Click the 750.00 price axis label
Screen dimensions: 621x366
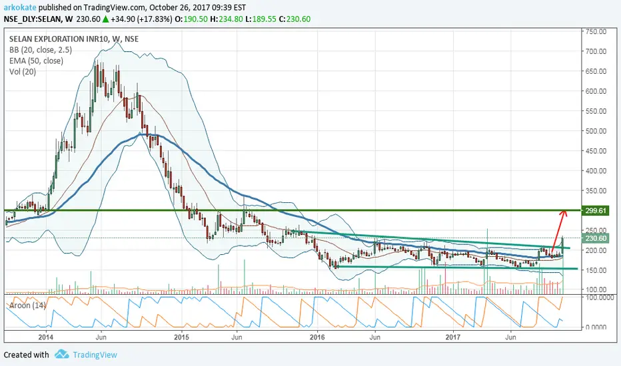(x=596, y=31)
